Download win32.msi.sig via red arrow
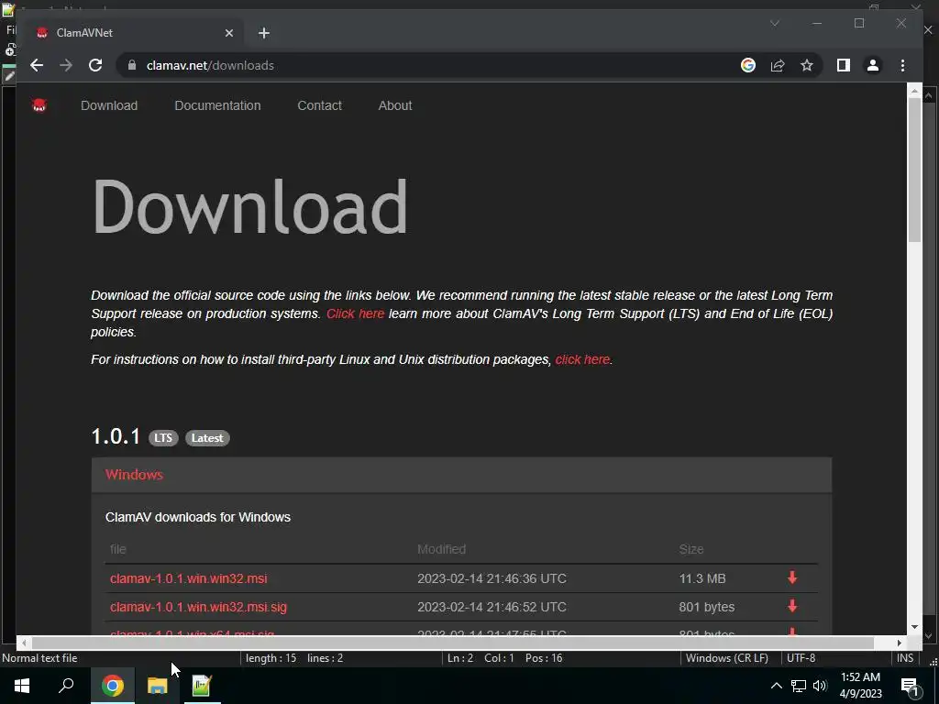Image resolution: width=939 pixels, height=704 pixels. coord(792,606)
